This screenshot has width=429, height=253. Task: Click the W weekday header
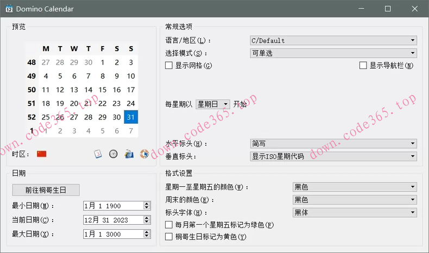point(74,49)
